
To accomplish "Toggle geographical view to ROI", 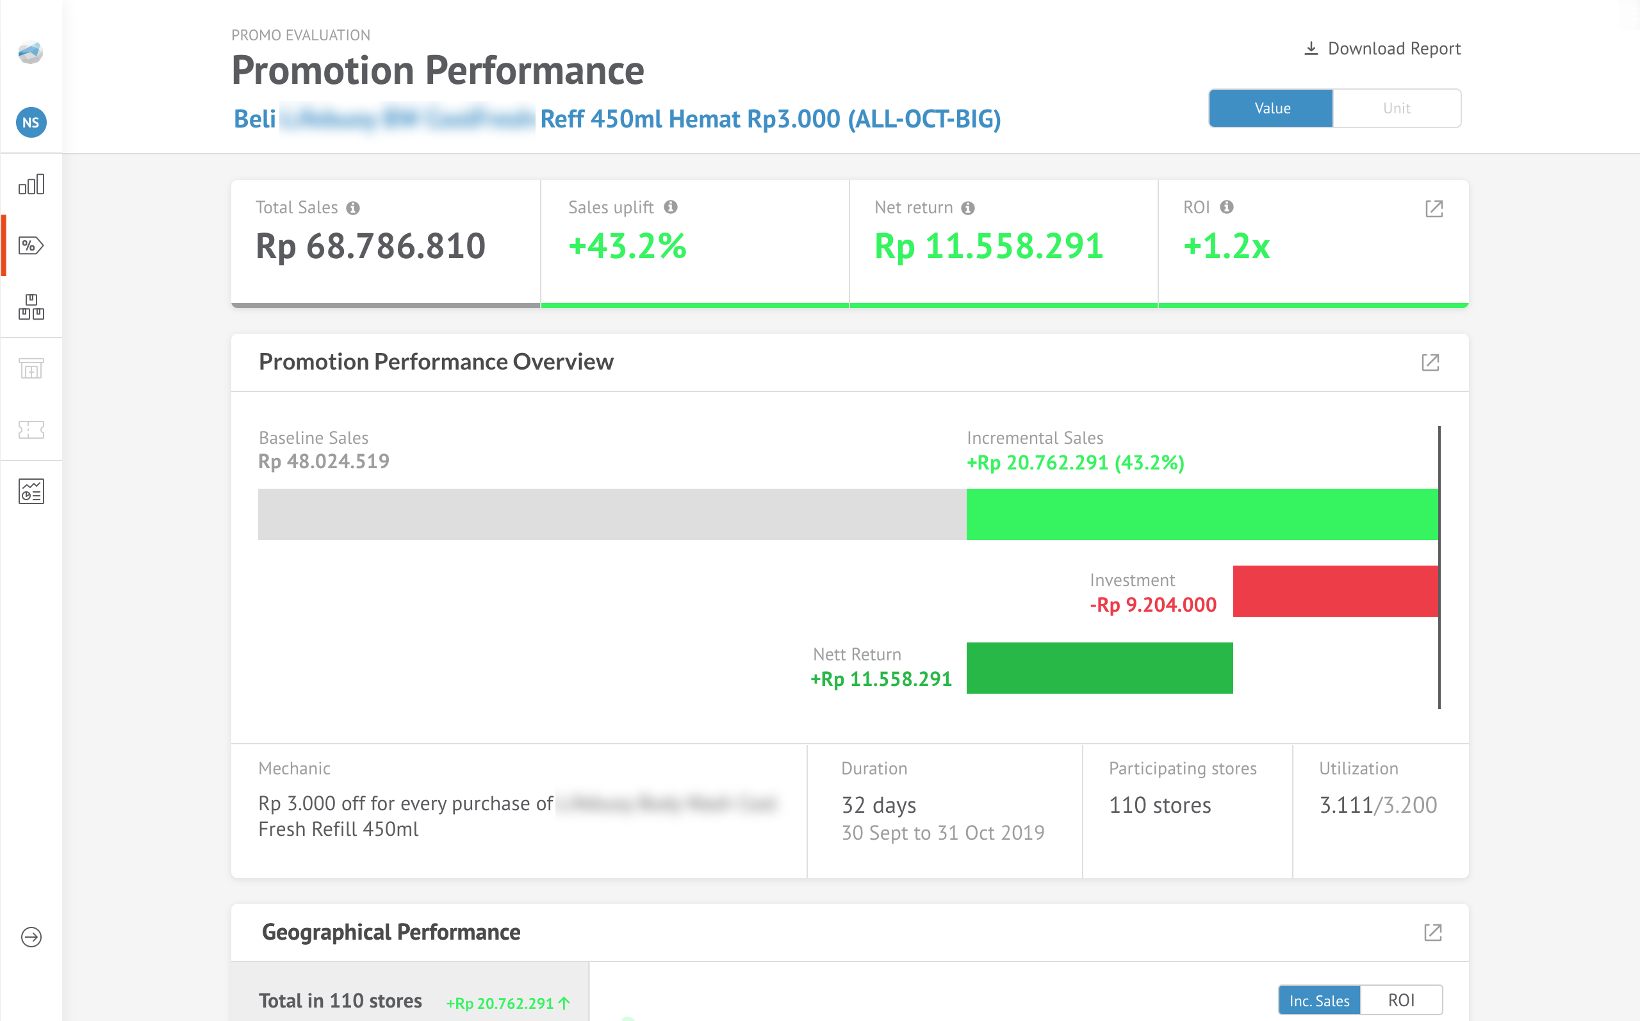I will point(1400,1000).
